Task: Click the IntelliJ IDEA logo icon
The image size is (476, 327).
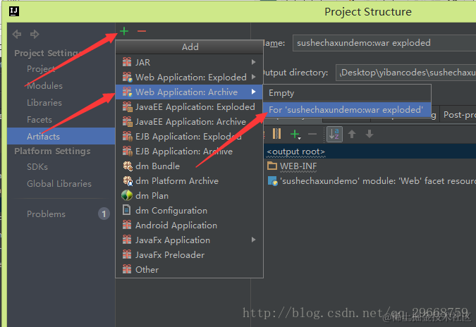Action: (x=14, y=11)
